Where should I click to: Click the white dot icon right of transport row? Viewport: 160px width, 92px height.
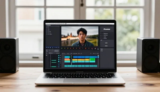[x=98, y=49]
